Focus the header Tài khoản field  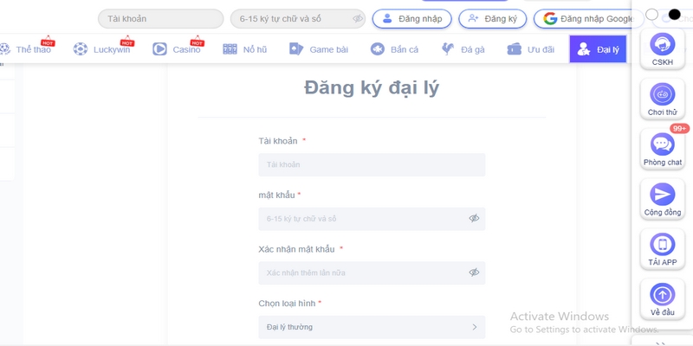tap(160, 18)
